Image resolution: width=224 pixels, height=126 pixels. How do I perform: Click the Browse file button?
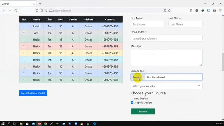(x=138, y=77)
